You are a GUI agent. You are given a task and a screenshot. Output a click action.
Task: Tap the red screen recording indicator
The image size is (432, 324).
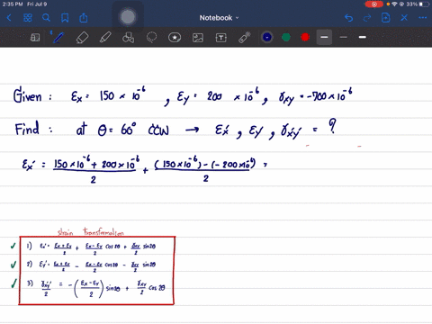point(374,4)
